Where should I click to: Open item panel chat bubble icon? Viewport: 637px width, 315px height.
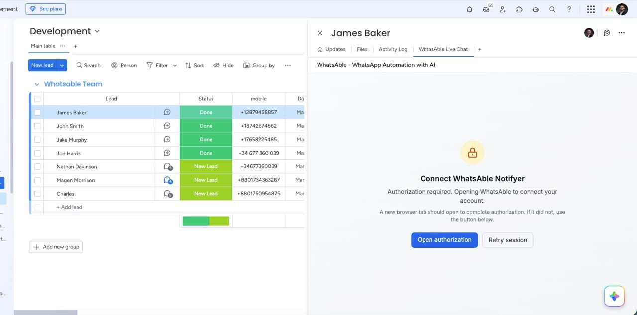click(x=607, y=33)
